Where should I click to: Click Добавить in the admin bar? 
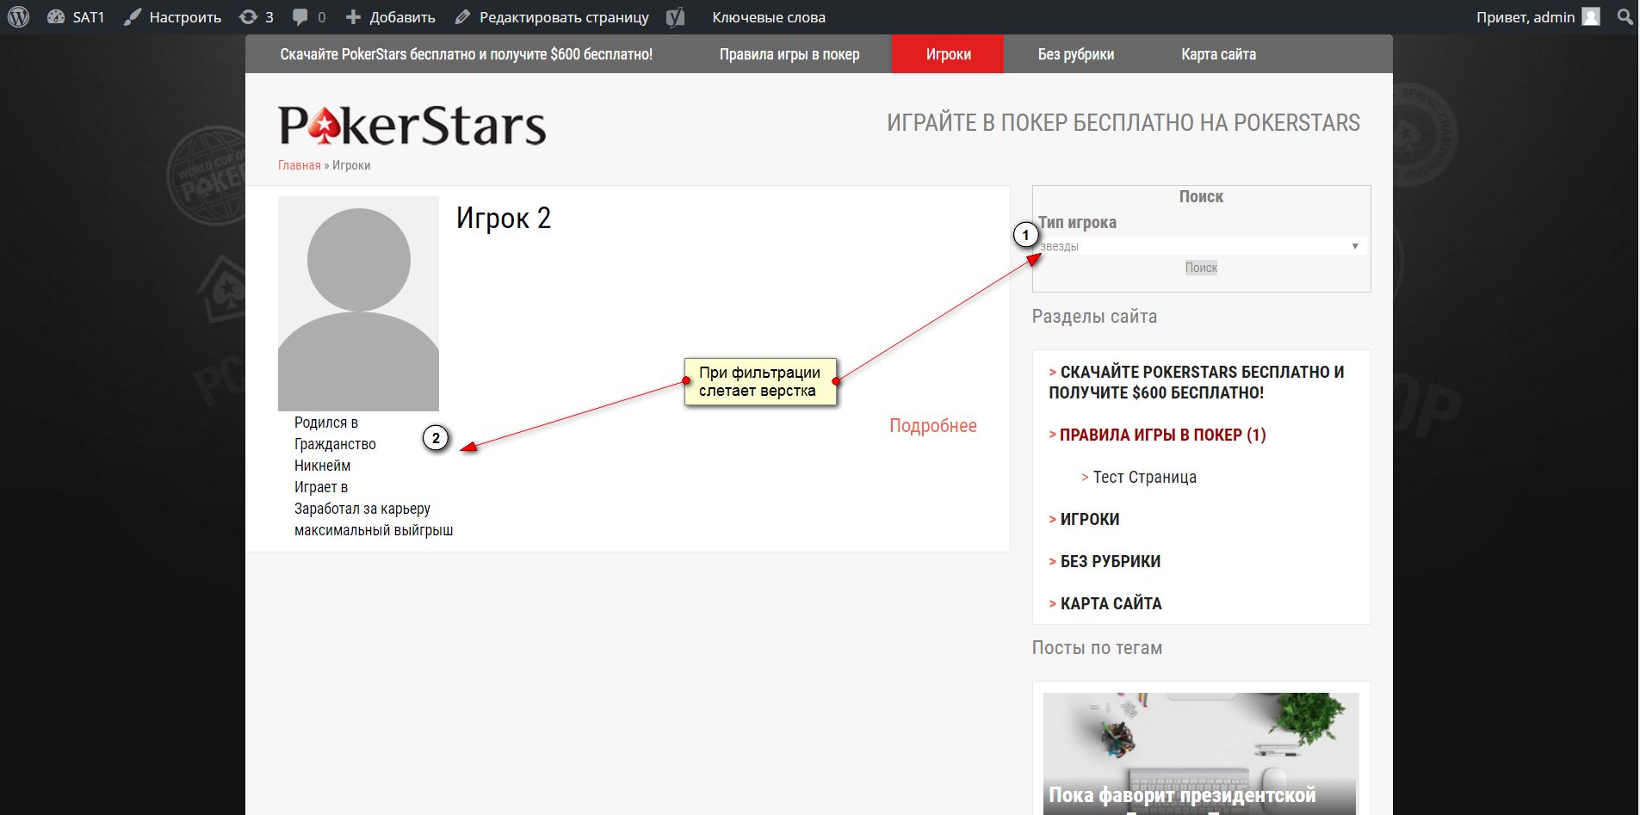[402, 17]
